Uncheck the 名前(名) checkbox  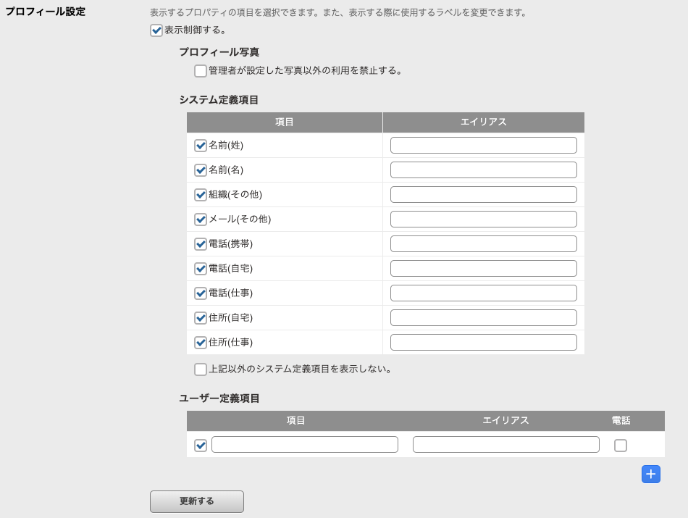pyautogui.click(x=201, y=170)
